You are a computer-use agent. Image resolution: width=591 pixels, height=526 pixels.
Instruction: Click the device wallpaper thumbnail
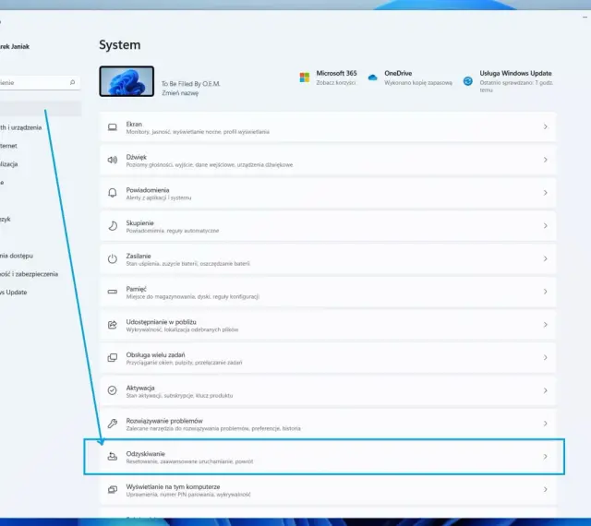[x=127, y=81]
